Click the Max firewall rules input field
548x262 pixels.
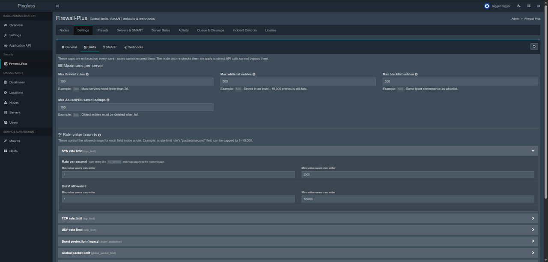pyautogui.click(x=136, y=81)
